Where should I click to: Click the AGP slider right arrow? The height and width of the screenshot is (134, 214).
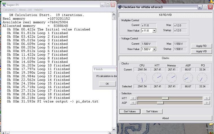(207, 103)
